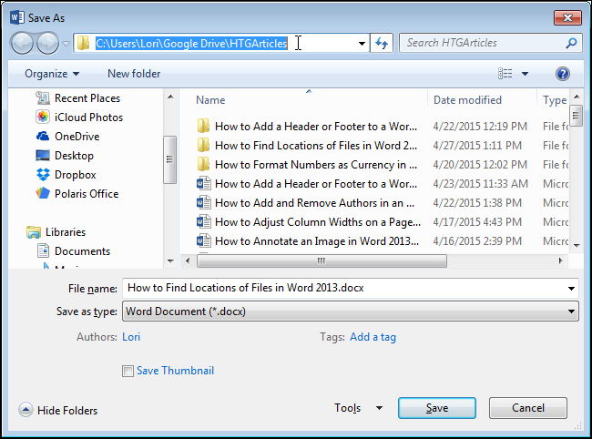The height and width of the screenshot is (439, 592).
Task: Click the Search HTGArticles field
Action: coord(490,43)
